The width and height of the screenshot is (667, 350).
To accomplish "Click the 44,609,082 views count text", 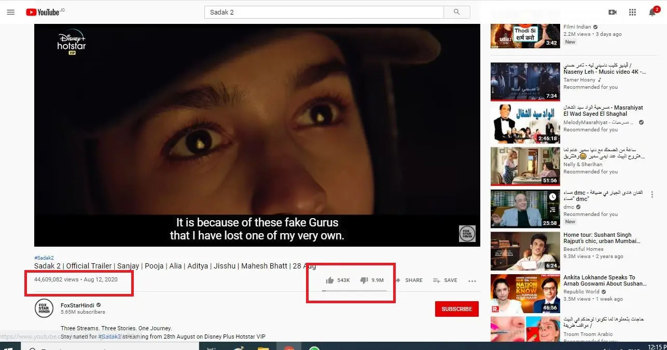I will [x=56, y=279].
